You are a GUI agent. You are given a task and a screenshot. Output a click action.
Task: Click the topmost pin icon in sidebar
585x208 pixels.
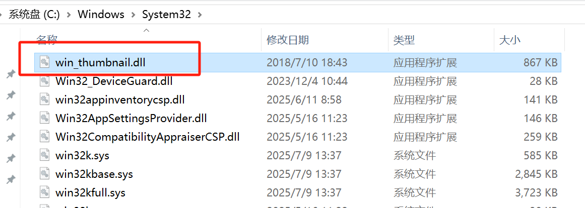pyautogui.click(x=11, y=74)
